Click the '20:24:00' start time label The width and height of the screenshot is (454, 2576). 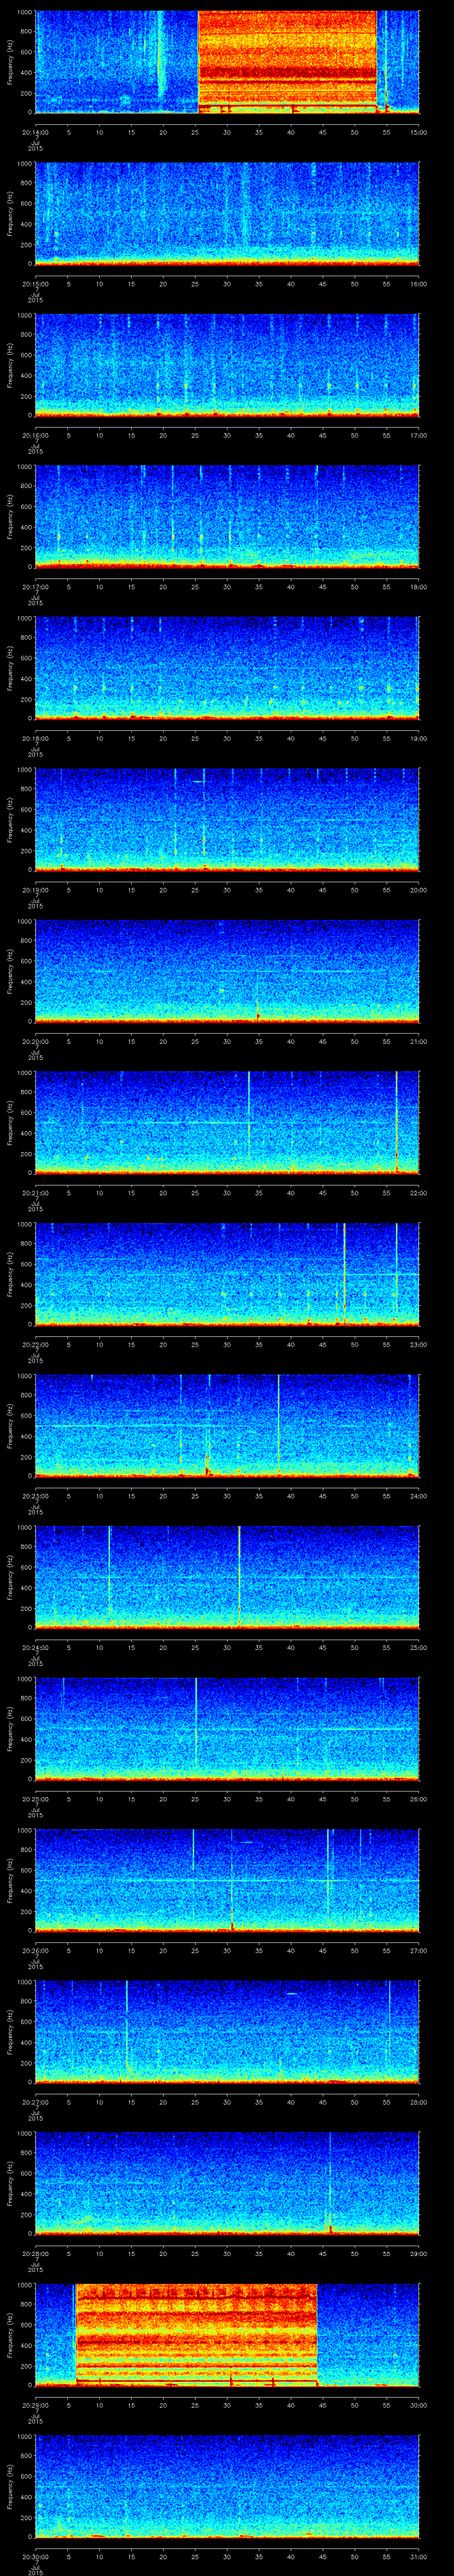[35, 1647]
